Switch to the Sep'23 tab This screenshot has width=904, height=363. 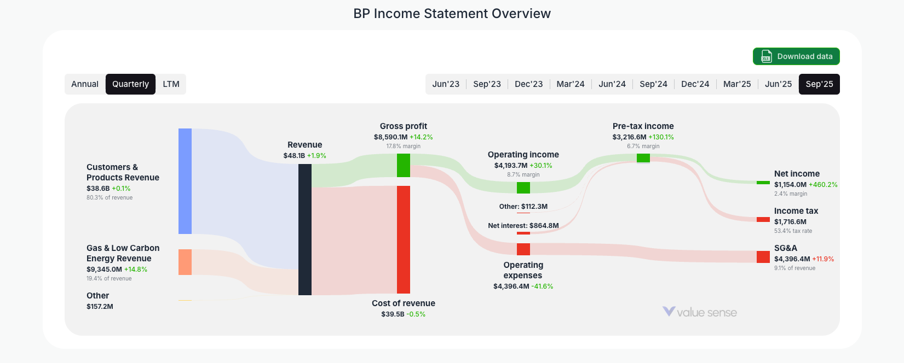[487, 84]
